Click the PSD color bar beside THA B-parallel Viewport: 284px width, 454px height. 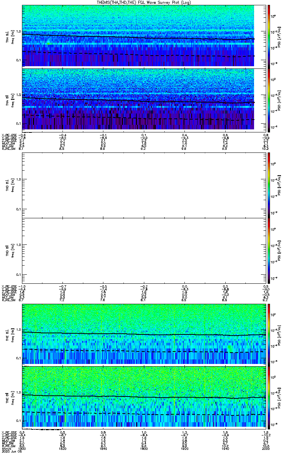269,100
